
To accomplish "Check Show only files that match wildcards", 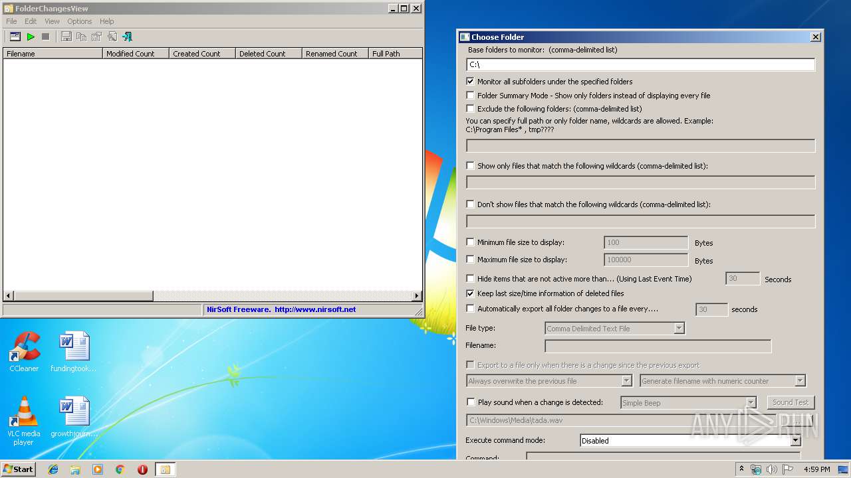I will click(471, 165).
